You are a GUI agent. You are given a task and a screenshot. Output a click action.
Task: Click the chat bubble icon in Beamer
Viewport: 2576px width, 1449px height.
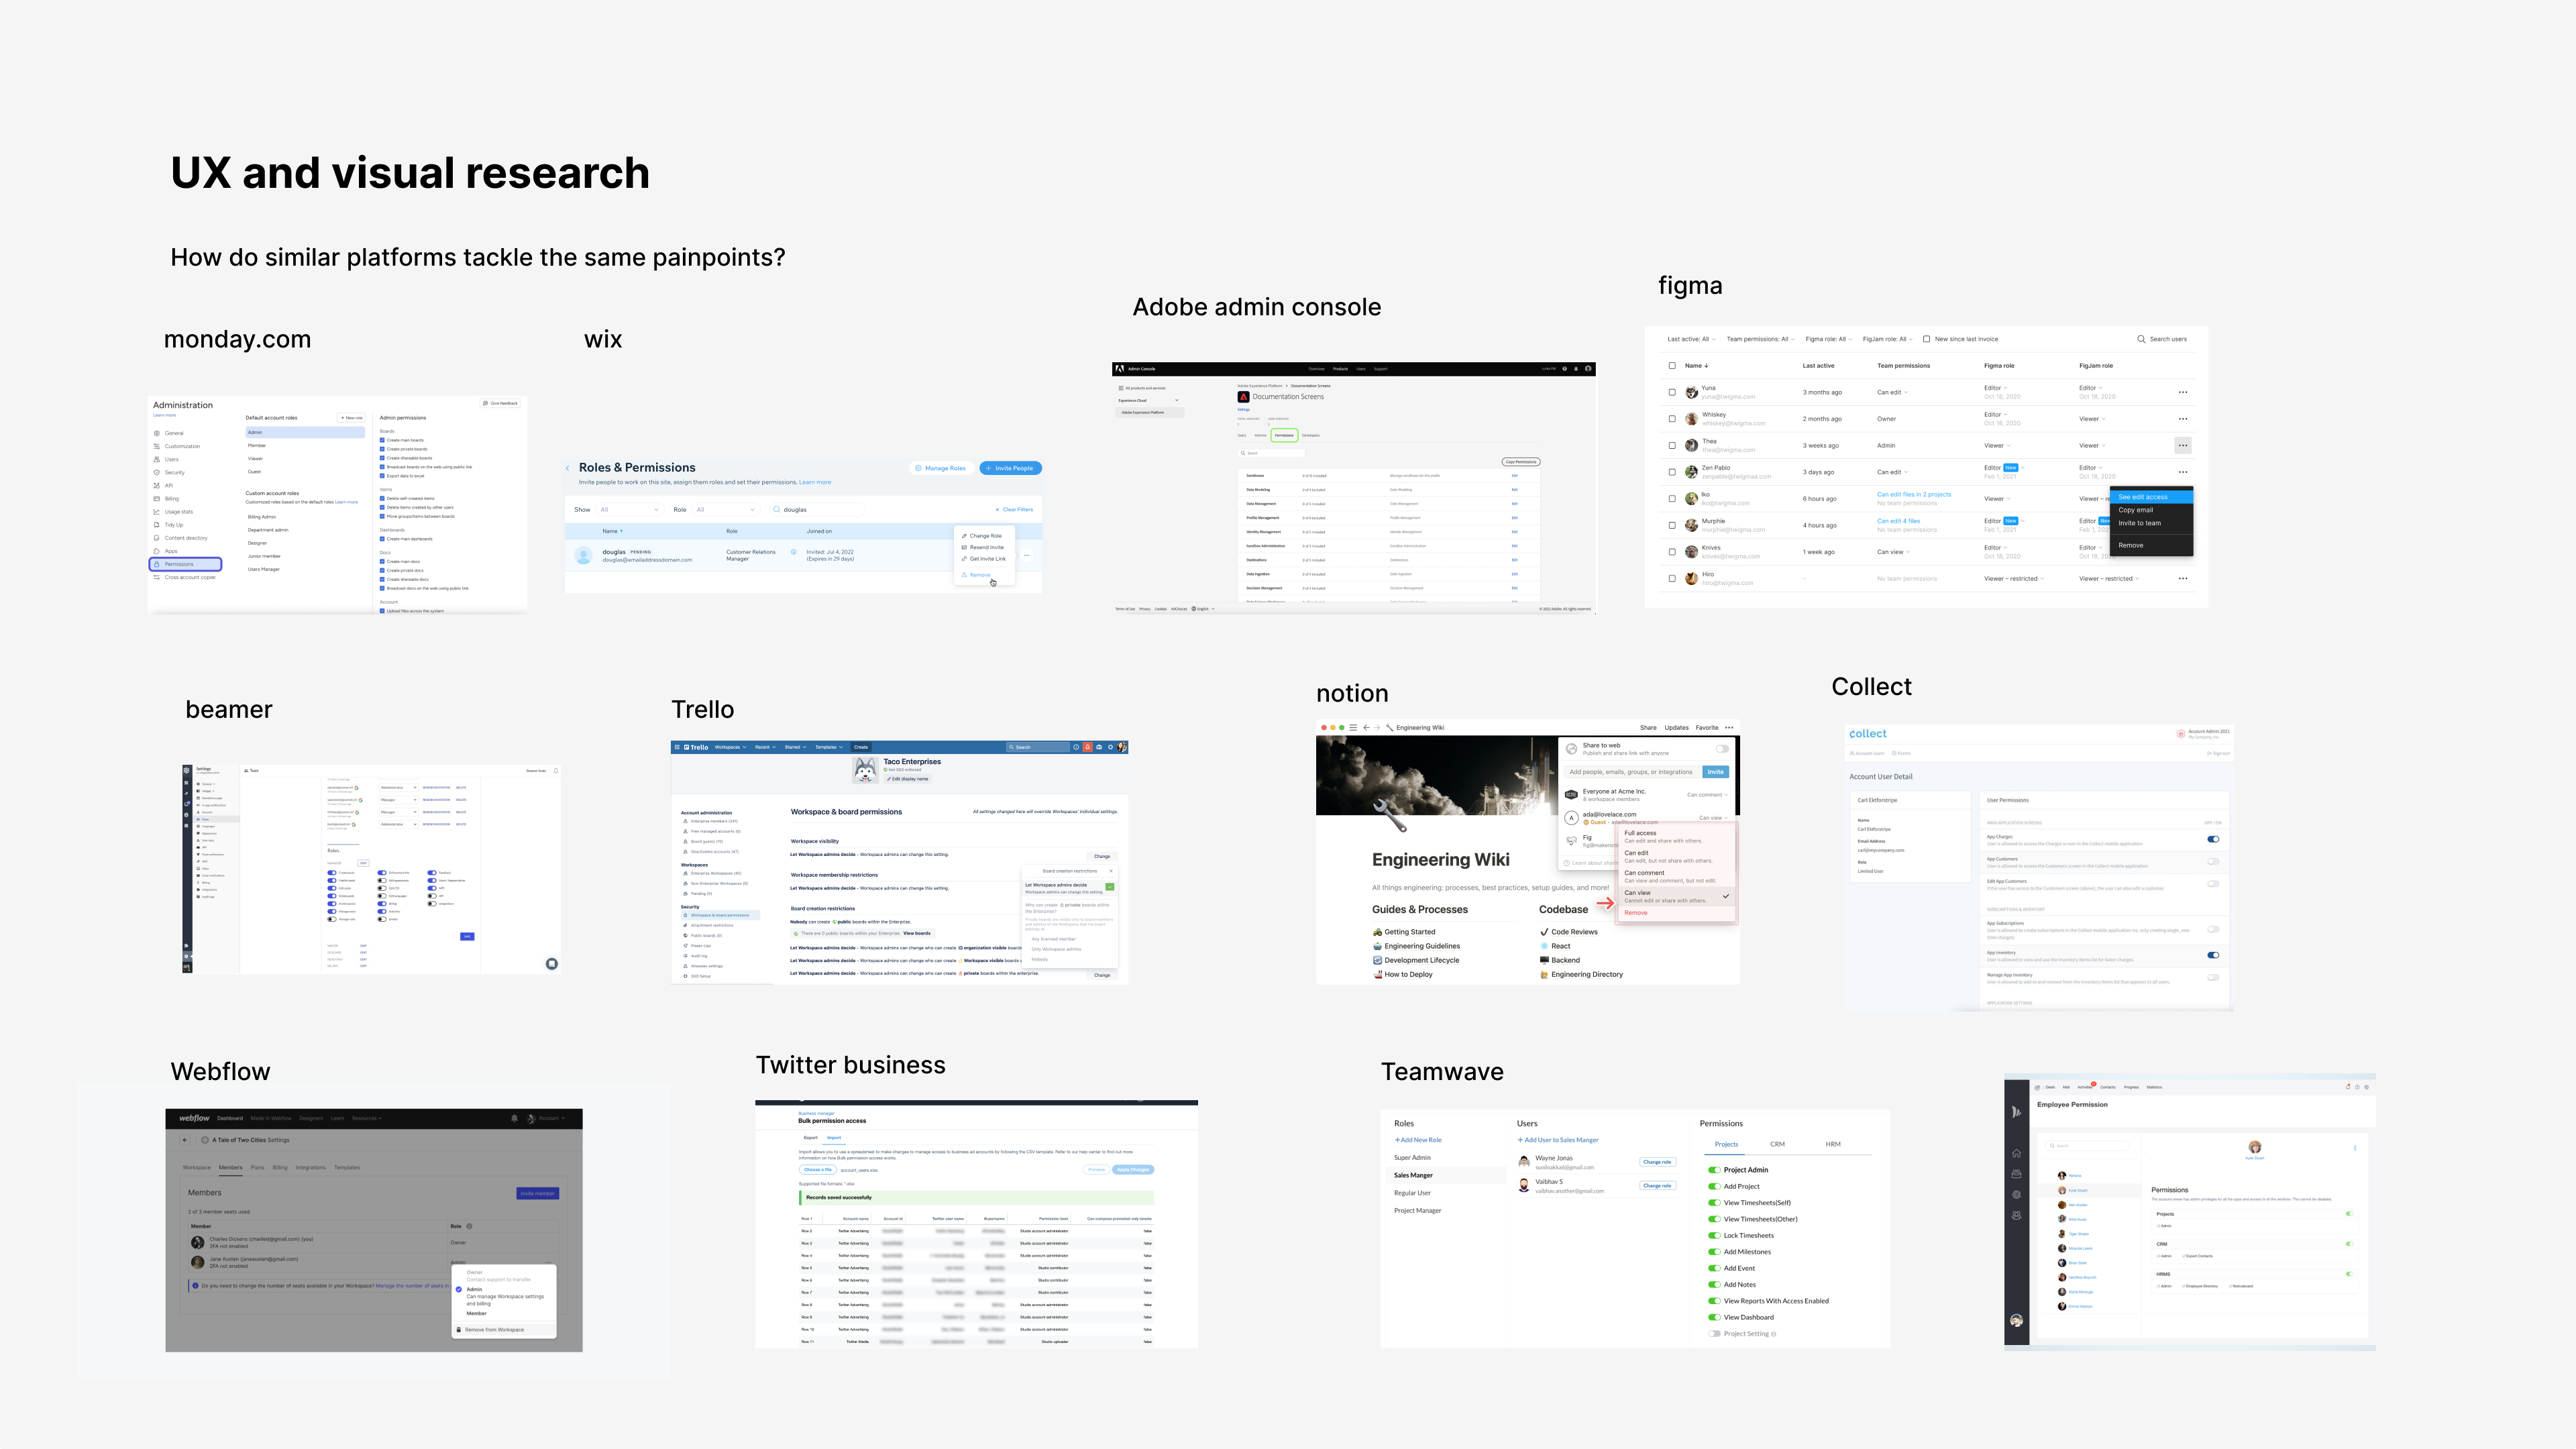(551, 964)
